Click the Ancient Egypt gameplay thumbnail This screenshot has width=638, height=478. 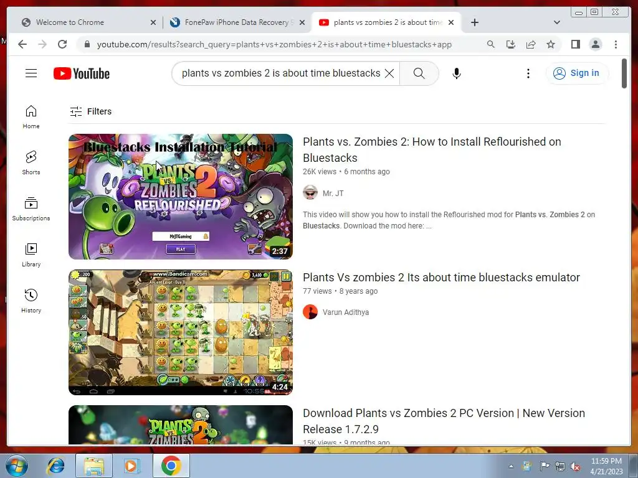[181, 332]
